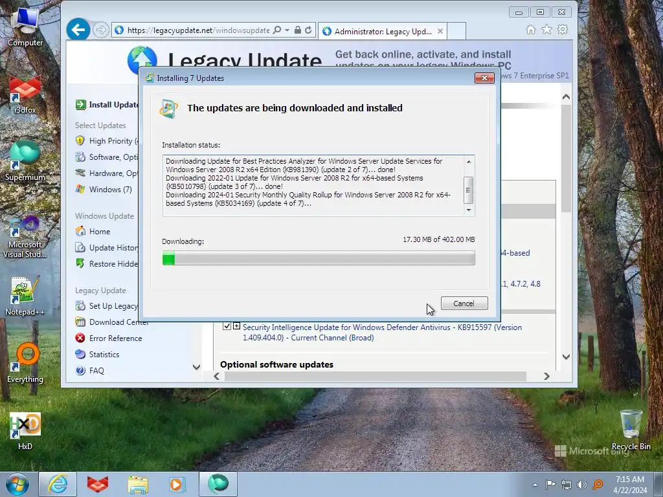663x497 pixels.
Task: Open Security Intelligence Update KB915597 link
Action: coord(382,333)
